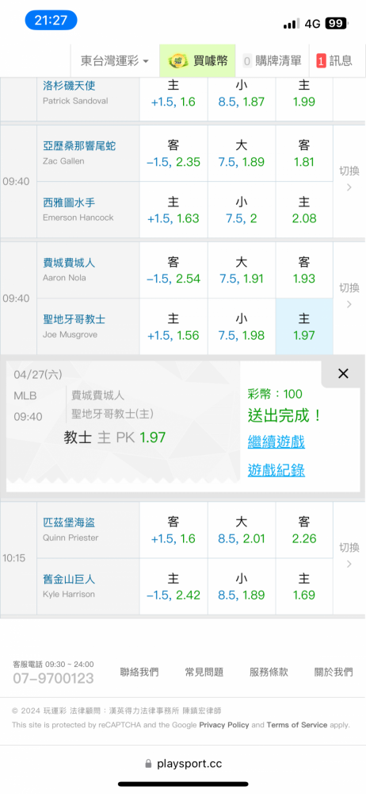Choose 西雅圖水手 +1.5, 1.63 spread
The image size is (366, 794).
click(173, 210)
